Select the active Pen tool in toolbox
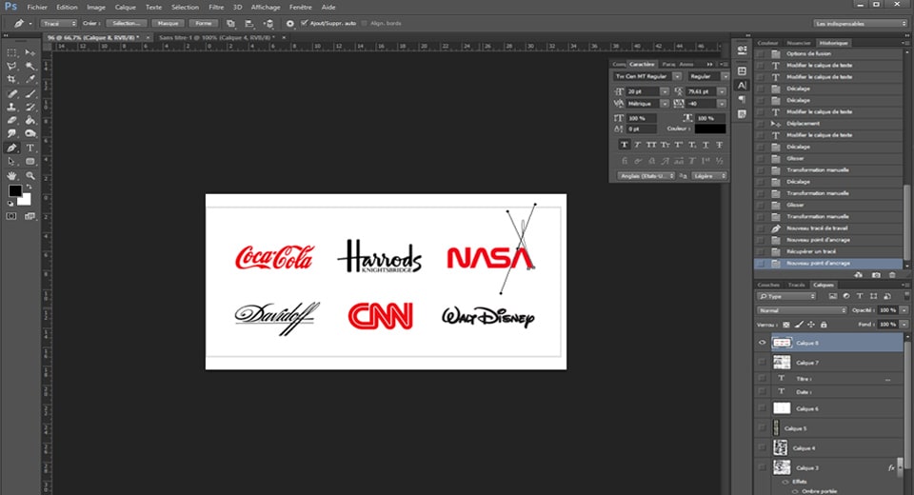The height and width of the screenshot is (495, 914). [11, 148]
